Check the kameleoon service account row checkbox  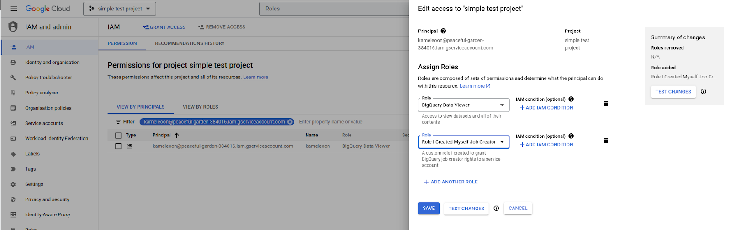tap(118, 146)
